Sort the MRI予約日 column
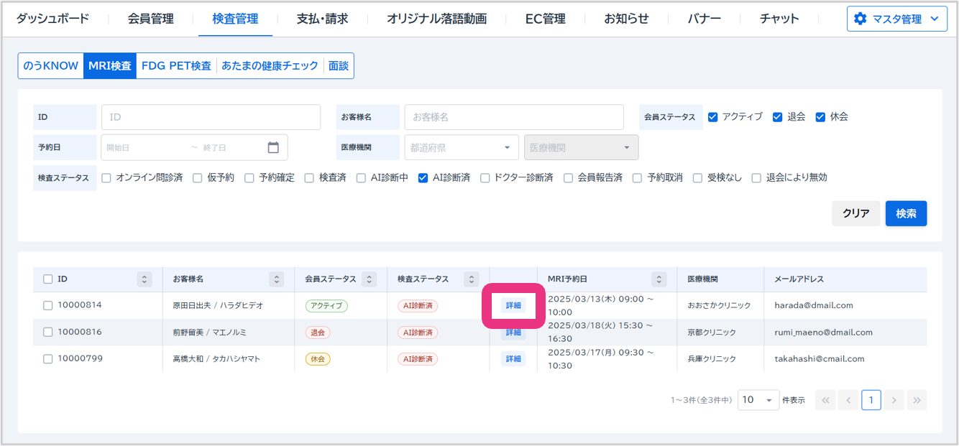Image resolution: width=959 pixels, height=446 pixels. (x=659, y=279)
